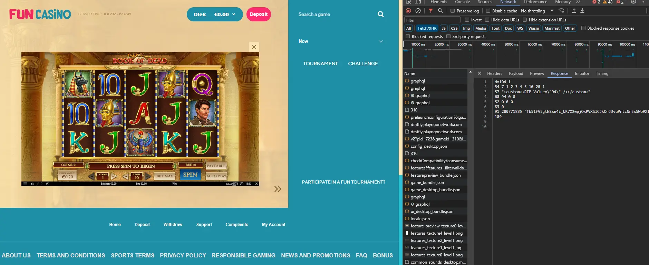Click the game search magnifier icon
The width and height of the screenshot is (649, 265).
click(x=381, y=14)
